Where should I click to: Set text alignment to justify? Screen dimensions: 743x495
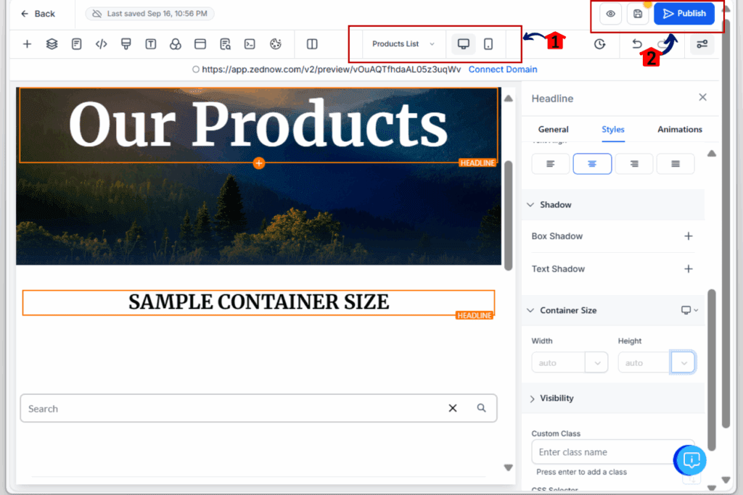tap(676, 164)
